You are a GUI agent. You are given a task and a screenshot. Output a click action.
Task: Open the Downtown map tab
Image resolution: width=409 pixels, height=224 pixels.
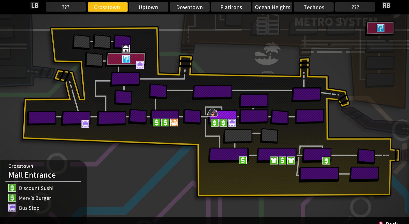pyautogui.click(x=189, y=7)
